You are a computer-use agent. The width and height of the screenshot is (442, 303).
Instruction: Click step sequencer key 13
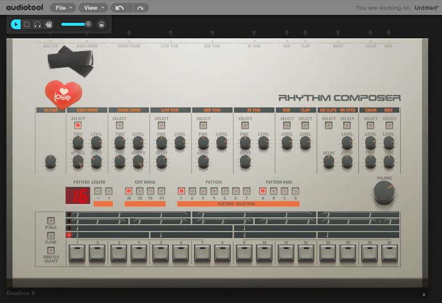tap(327, 253)
